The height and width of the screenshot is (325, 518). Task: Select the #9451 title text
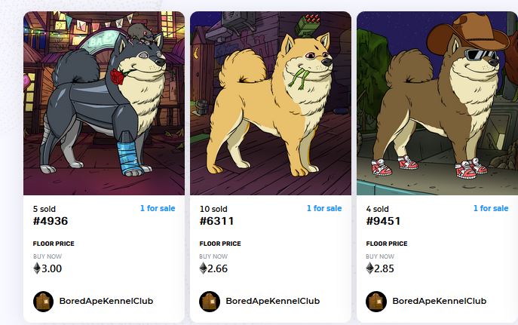(x=383, y=221)
